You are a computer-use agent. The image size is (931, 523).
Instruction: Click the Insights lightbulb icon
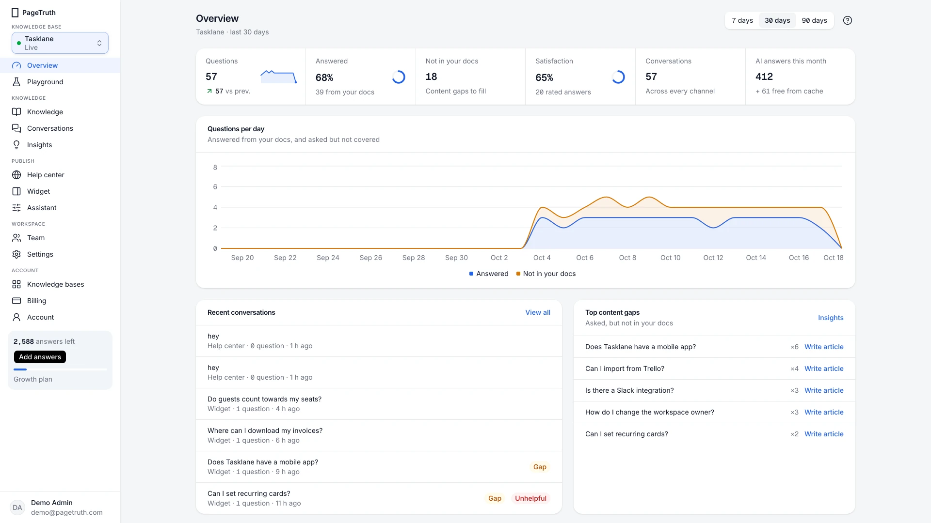(x=16, y=145)
